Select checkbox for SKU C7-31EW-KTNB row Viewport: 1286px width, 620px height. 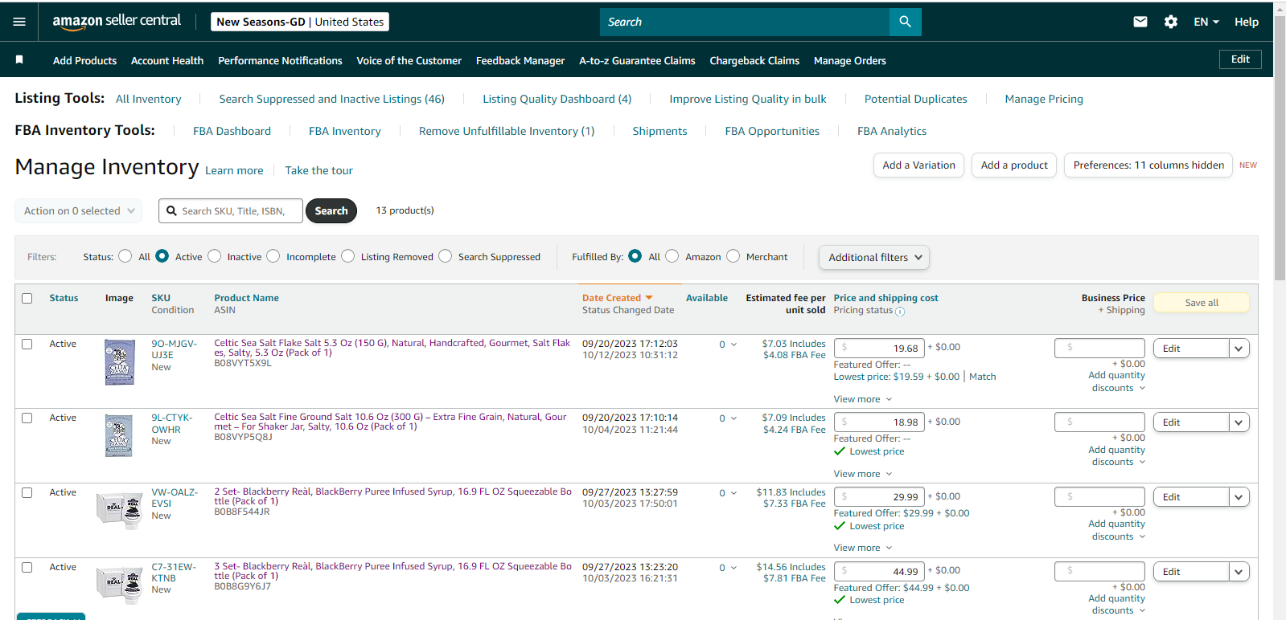pyautogui.click(x=27, y=567)
